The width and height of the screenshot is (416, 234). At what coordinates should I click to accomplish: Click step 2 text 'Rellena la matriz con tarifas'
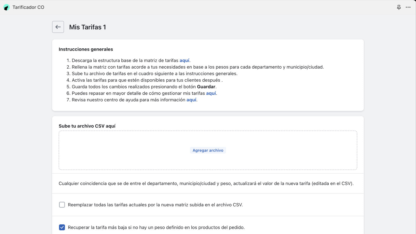coord(198,67)
